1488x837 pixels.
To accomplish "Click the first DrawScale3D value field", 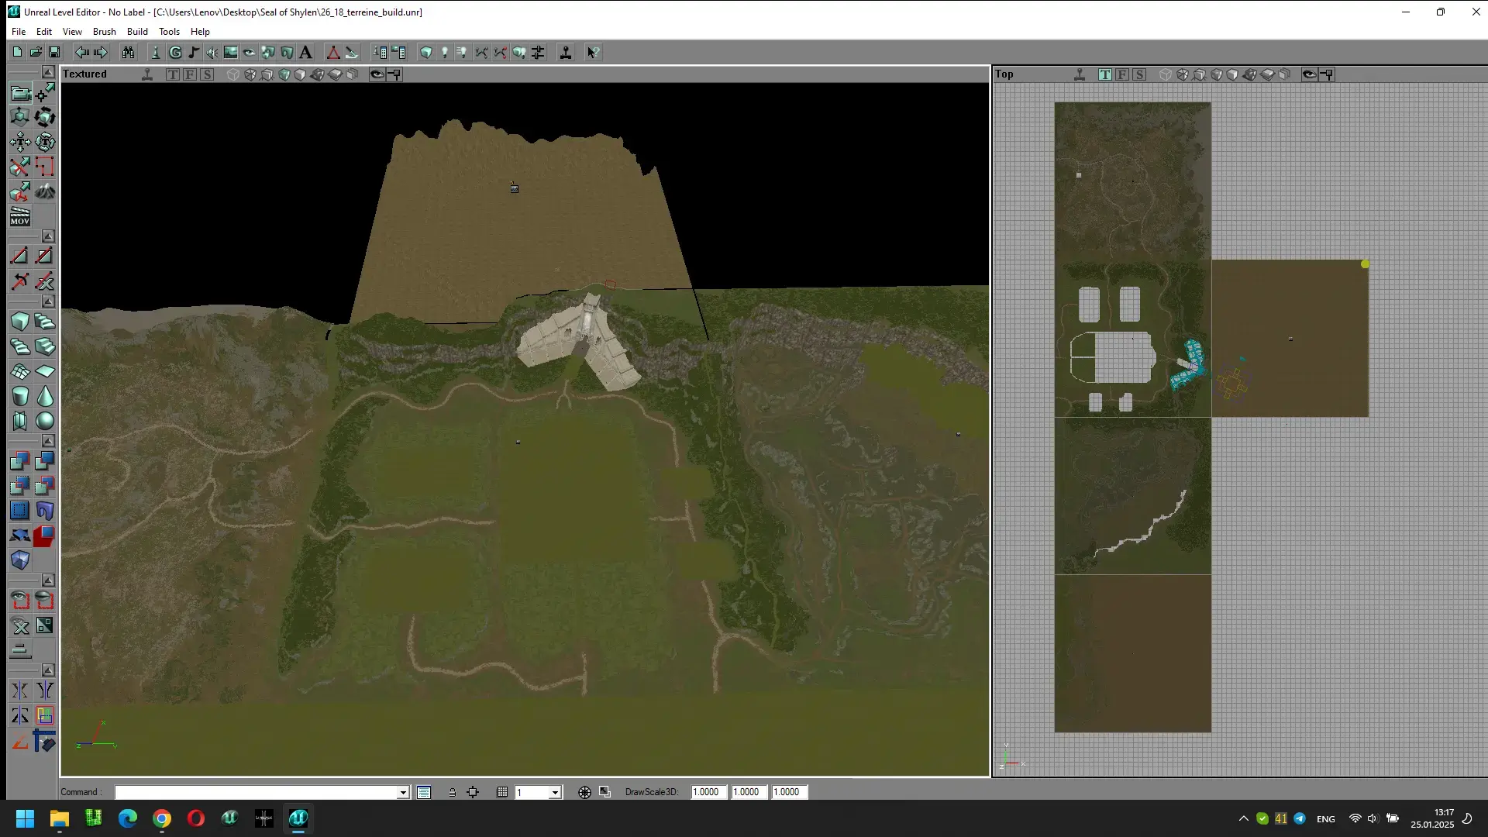I will coord(708,792).
